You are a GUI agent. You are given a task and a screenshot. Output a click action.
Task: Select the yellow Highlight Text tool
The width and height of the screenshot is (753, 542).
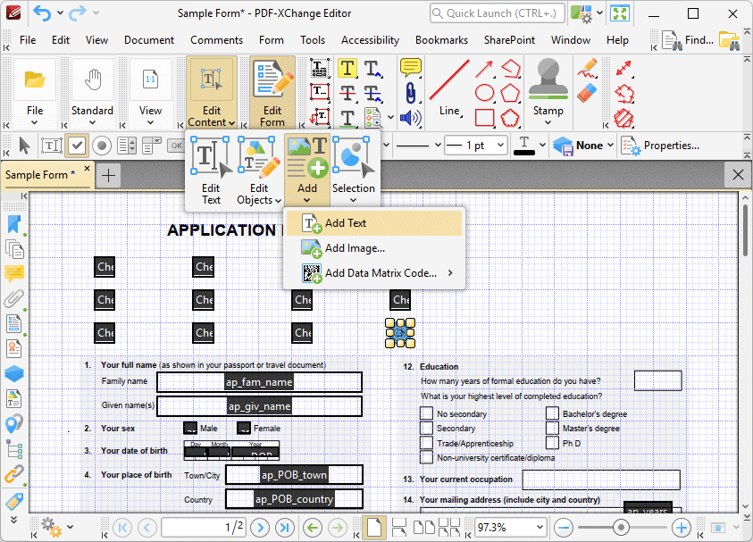347,68
